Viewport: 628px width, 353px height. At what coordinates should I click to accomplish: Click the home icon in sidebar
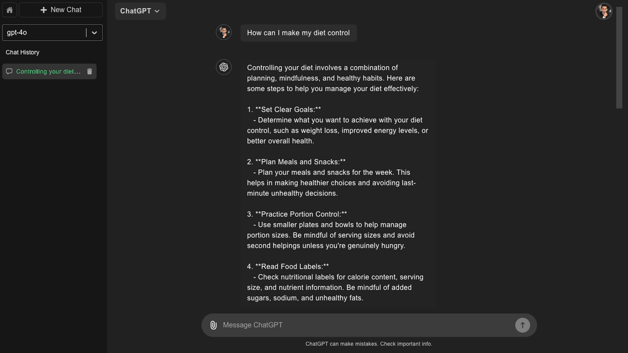coord(9,10)
